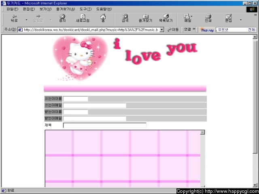Print the page with 인쇄
The width and height of the screenshot is (259, 194).
point(208,18)
